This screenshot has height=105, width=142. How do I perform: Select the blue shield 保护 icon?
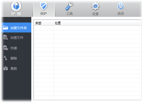coord(44,6)
